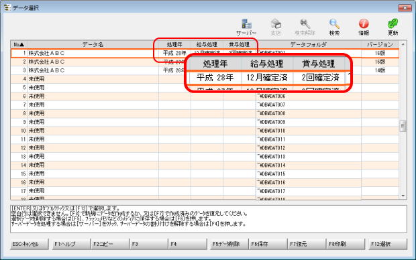Click the list scrollbar down arrow
The width and height of the screenshot is (416, 260).
(403, 196)
